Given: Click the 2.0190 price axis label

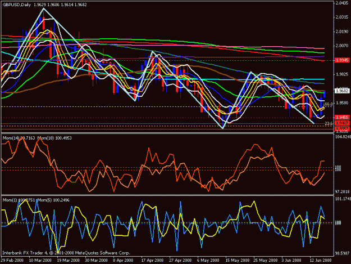Looking at the screenshot, I should [x=342, y=32].
